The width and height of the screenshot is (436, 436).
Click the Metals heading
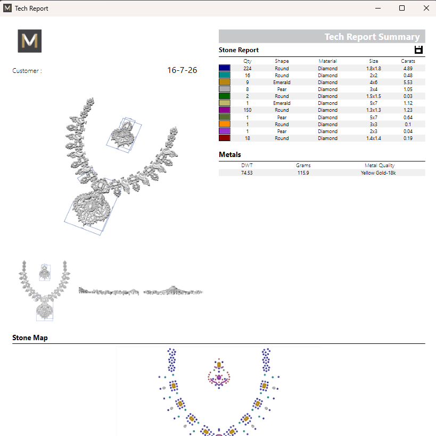click(x=229, y=154)
